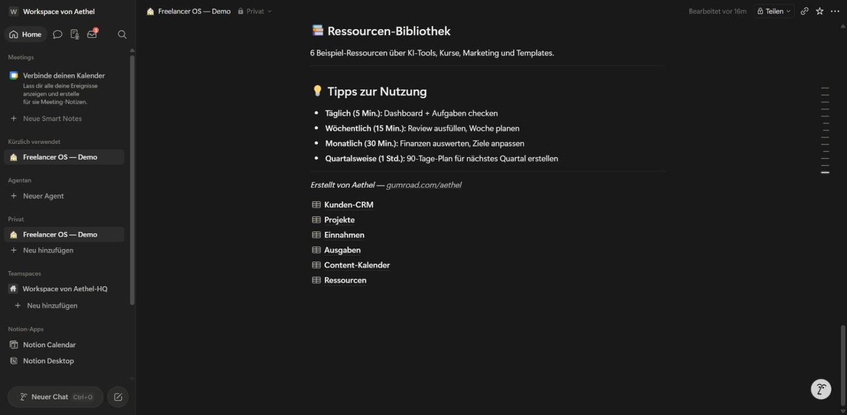Open the Workspace von Aethel switcher
Screen dimensions: 847x415
pyautogui.click(x=52, y=11)
